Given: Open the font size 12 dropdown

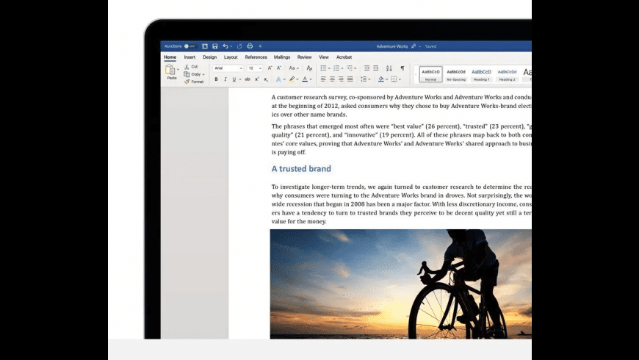Looking at the screenshot, I should pyautogui.click(x=255, y=68).
